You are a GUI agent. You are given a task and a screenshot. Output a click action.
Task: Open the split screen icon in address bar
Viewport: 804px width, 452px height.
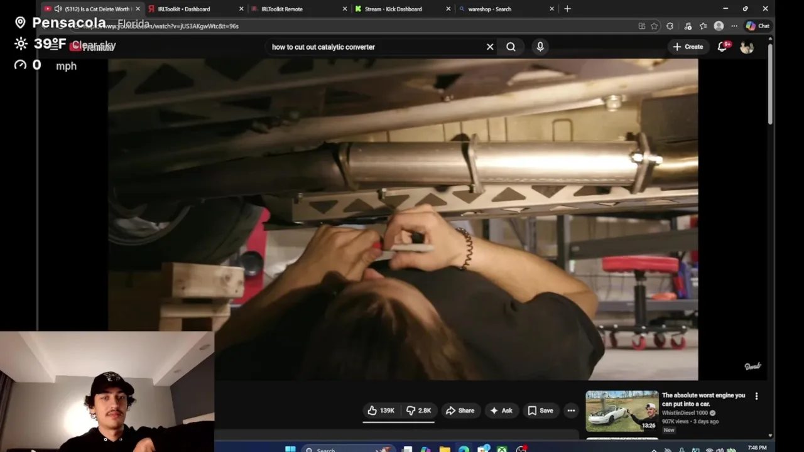pyautogui.click(x=641, y=26)
